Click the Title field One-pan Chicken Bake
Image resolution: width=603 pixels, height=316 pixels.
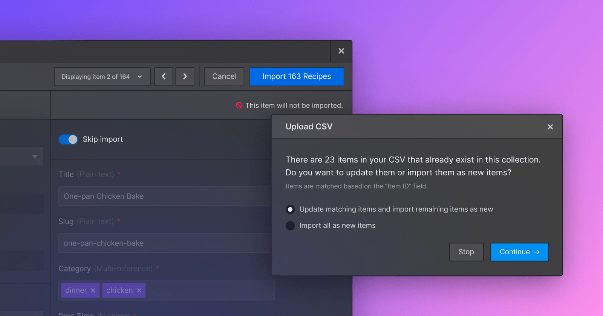pyautogui.click(x=165, y=196)
